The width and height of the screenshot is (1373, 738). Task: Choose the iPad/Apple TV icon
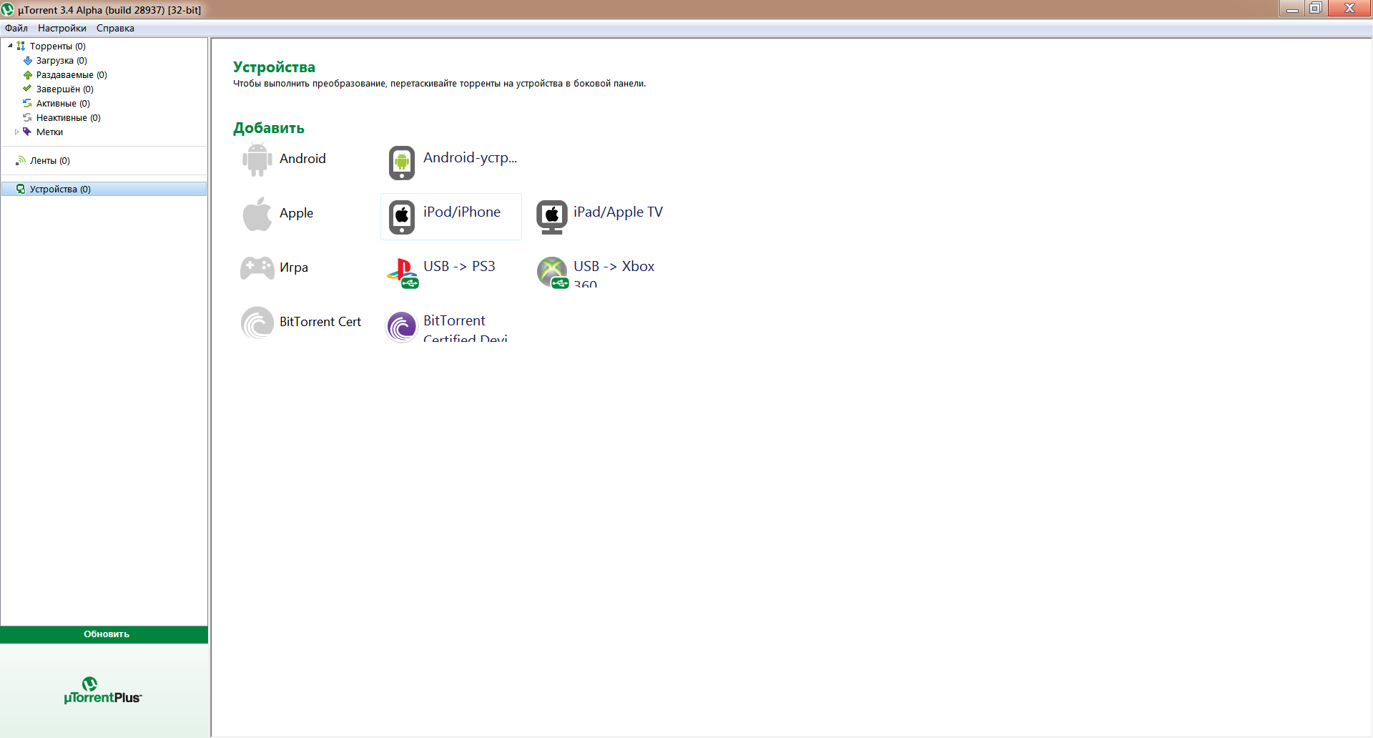pyautogui.click(x=552, y=217)
